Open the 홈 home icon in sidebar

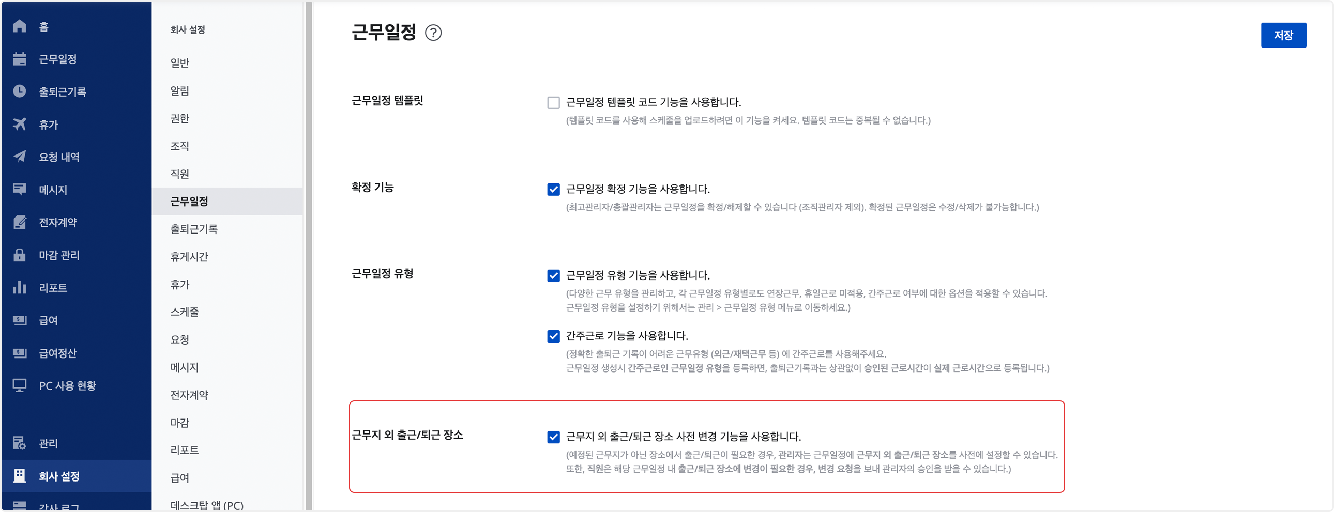(x=20, y=26)
